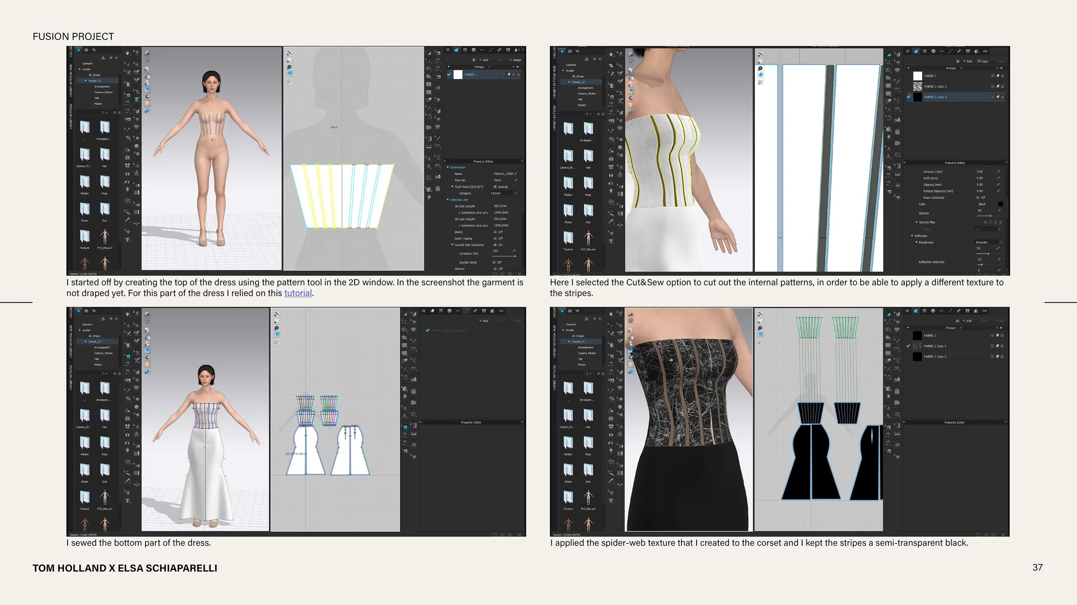Open Roughness dropdown set to Intensity
Viewport: 1077px width, 605px height.
pos(988,242)
